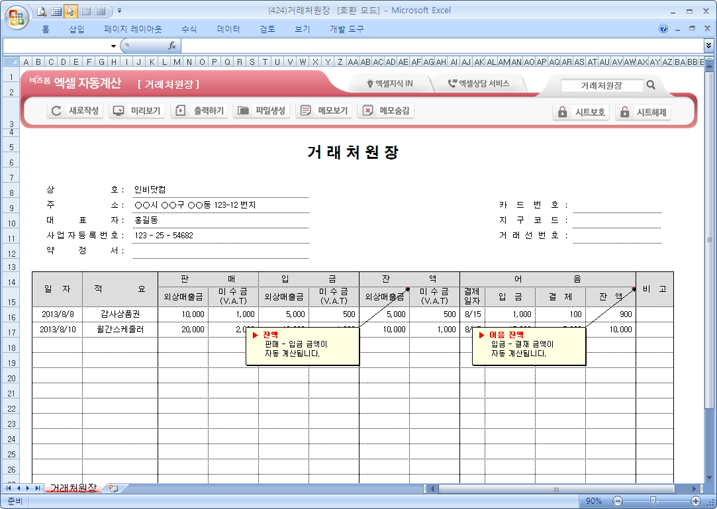Switch to the 데이터 ribbon tab
The width and height of the screenshot is (717, 509).
pos(228,29)
